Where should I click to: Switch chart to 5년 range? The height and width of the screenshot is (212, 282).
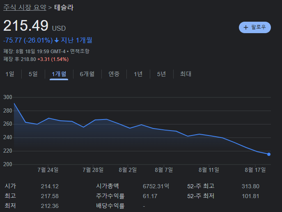coord(161,74)
